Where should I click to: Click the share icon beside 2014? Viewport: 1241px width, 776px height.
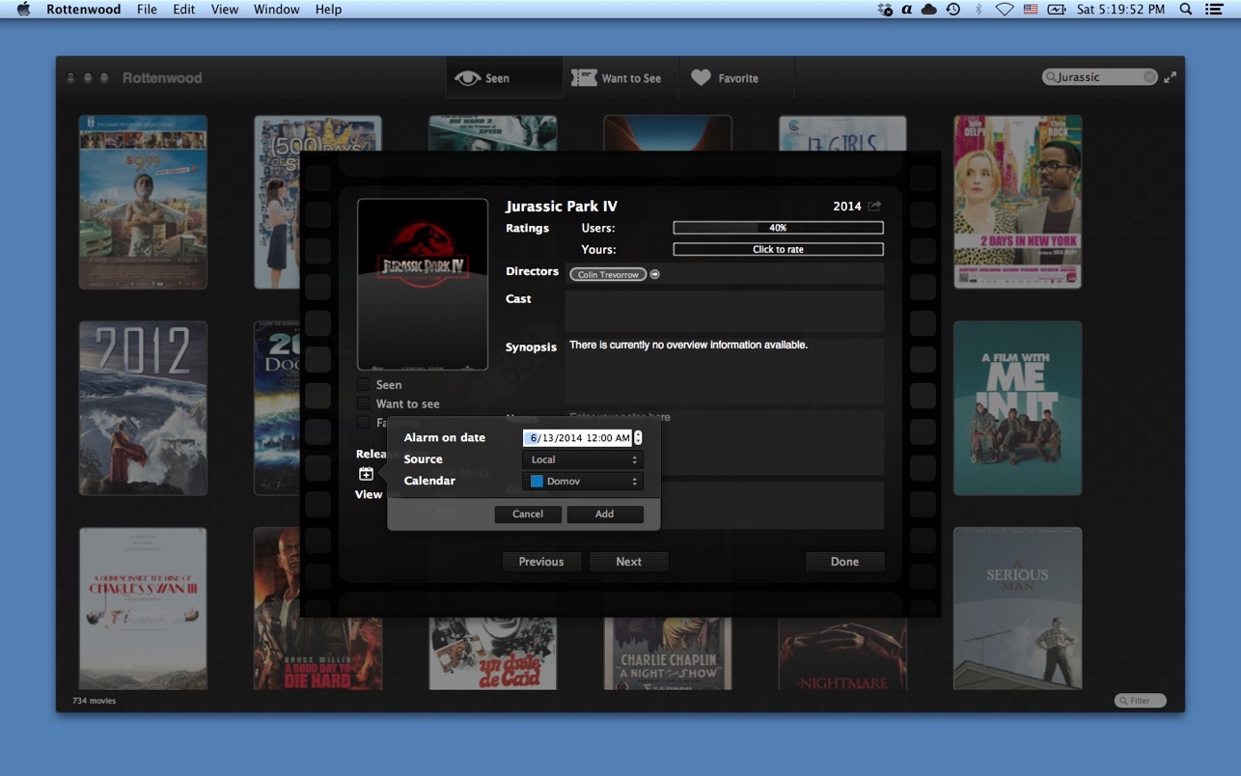point(874,206)
